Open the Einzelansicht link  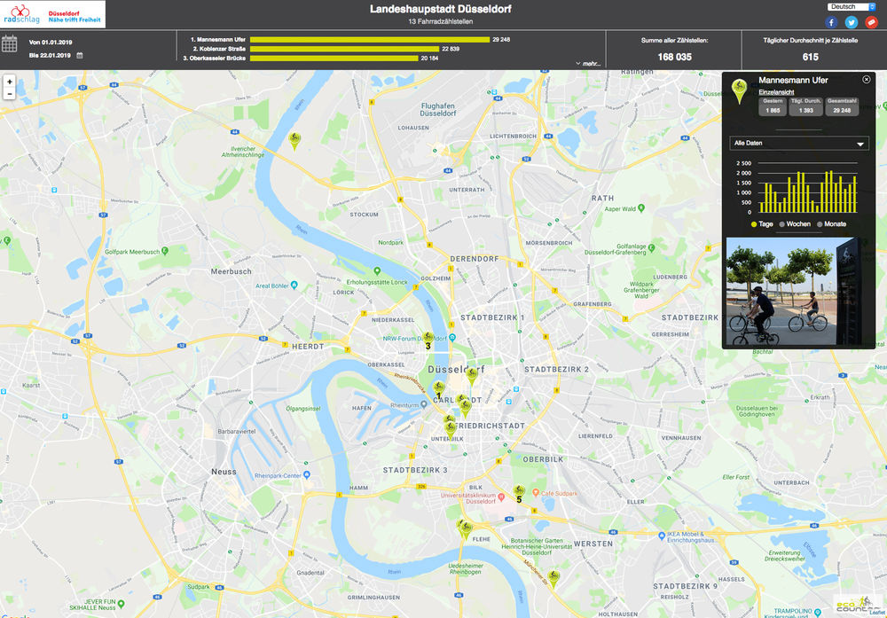[776, 92]
